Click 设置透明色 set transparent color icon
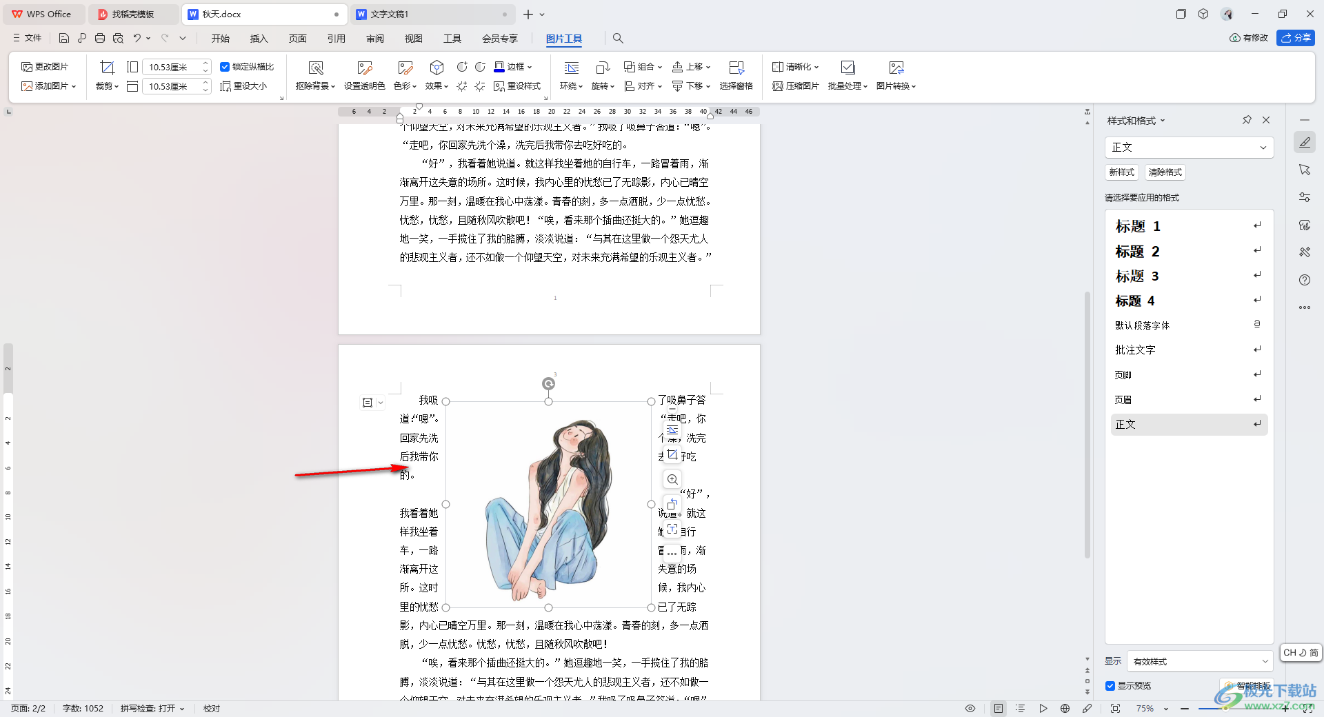 [365, 68]
